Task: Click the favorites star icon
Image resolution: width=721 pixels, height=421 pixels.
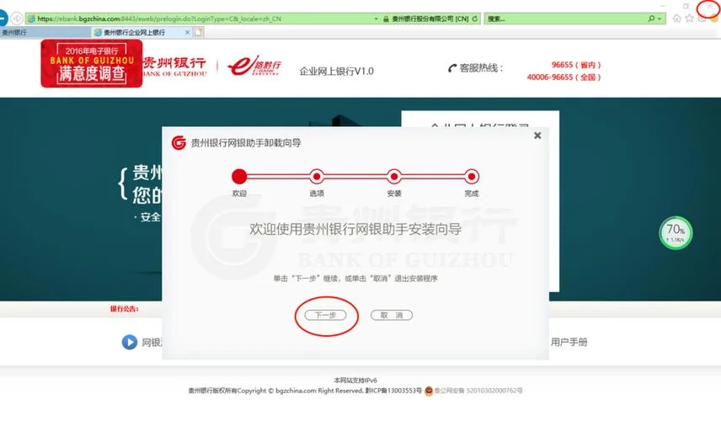Action: click(689, 19)
